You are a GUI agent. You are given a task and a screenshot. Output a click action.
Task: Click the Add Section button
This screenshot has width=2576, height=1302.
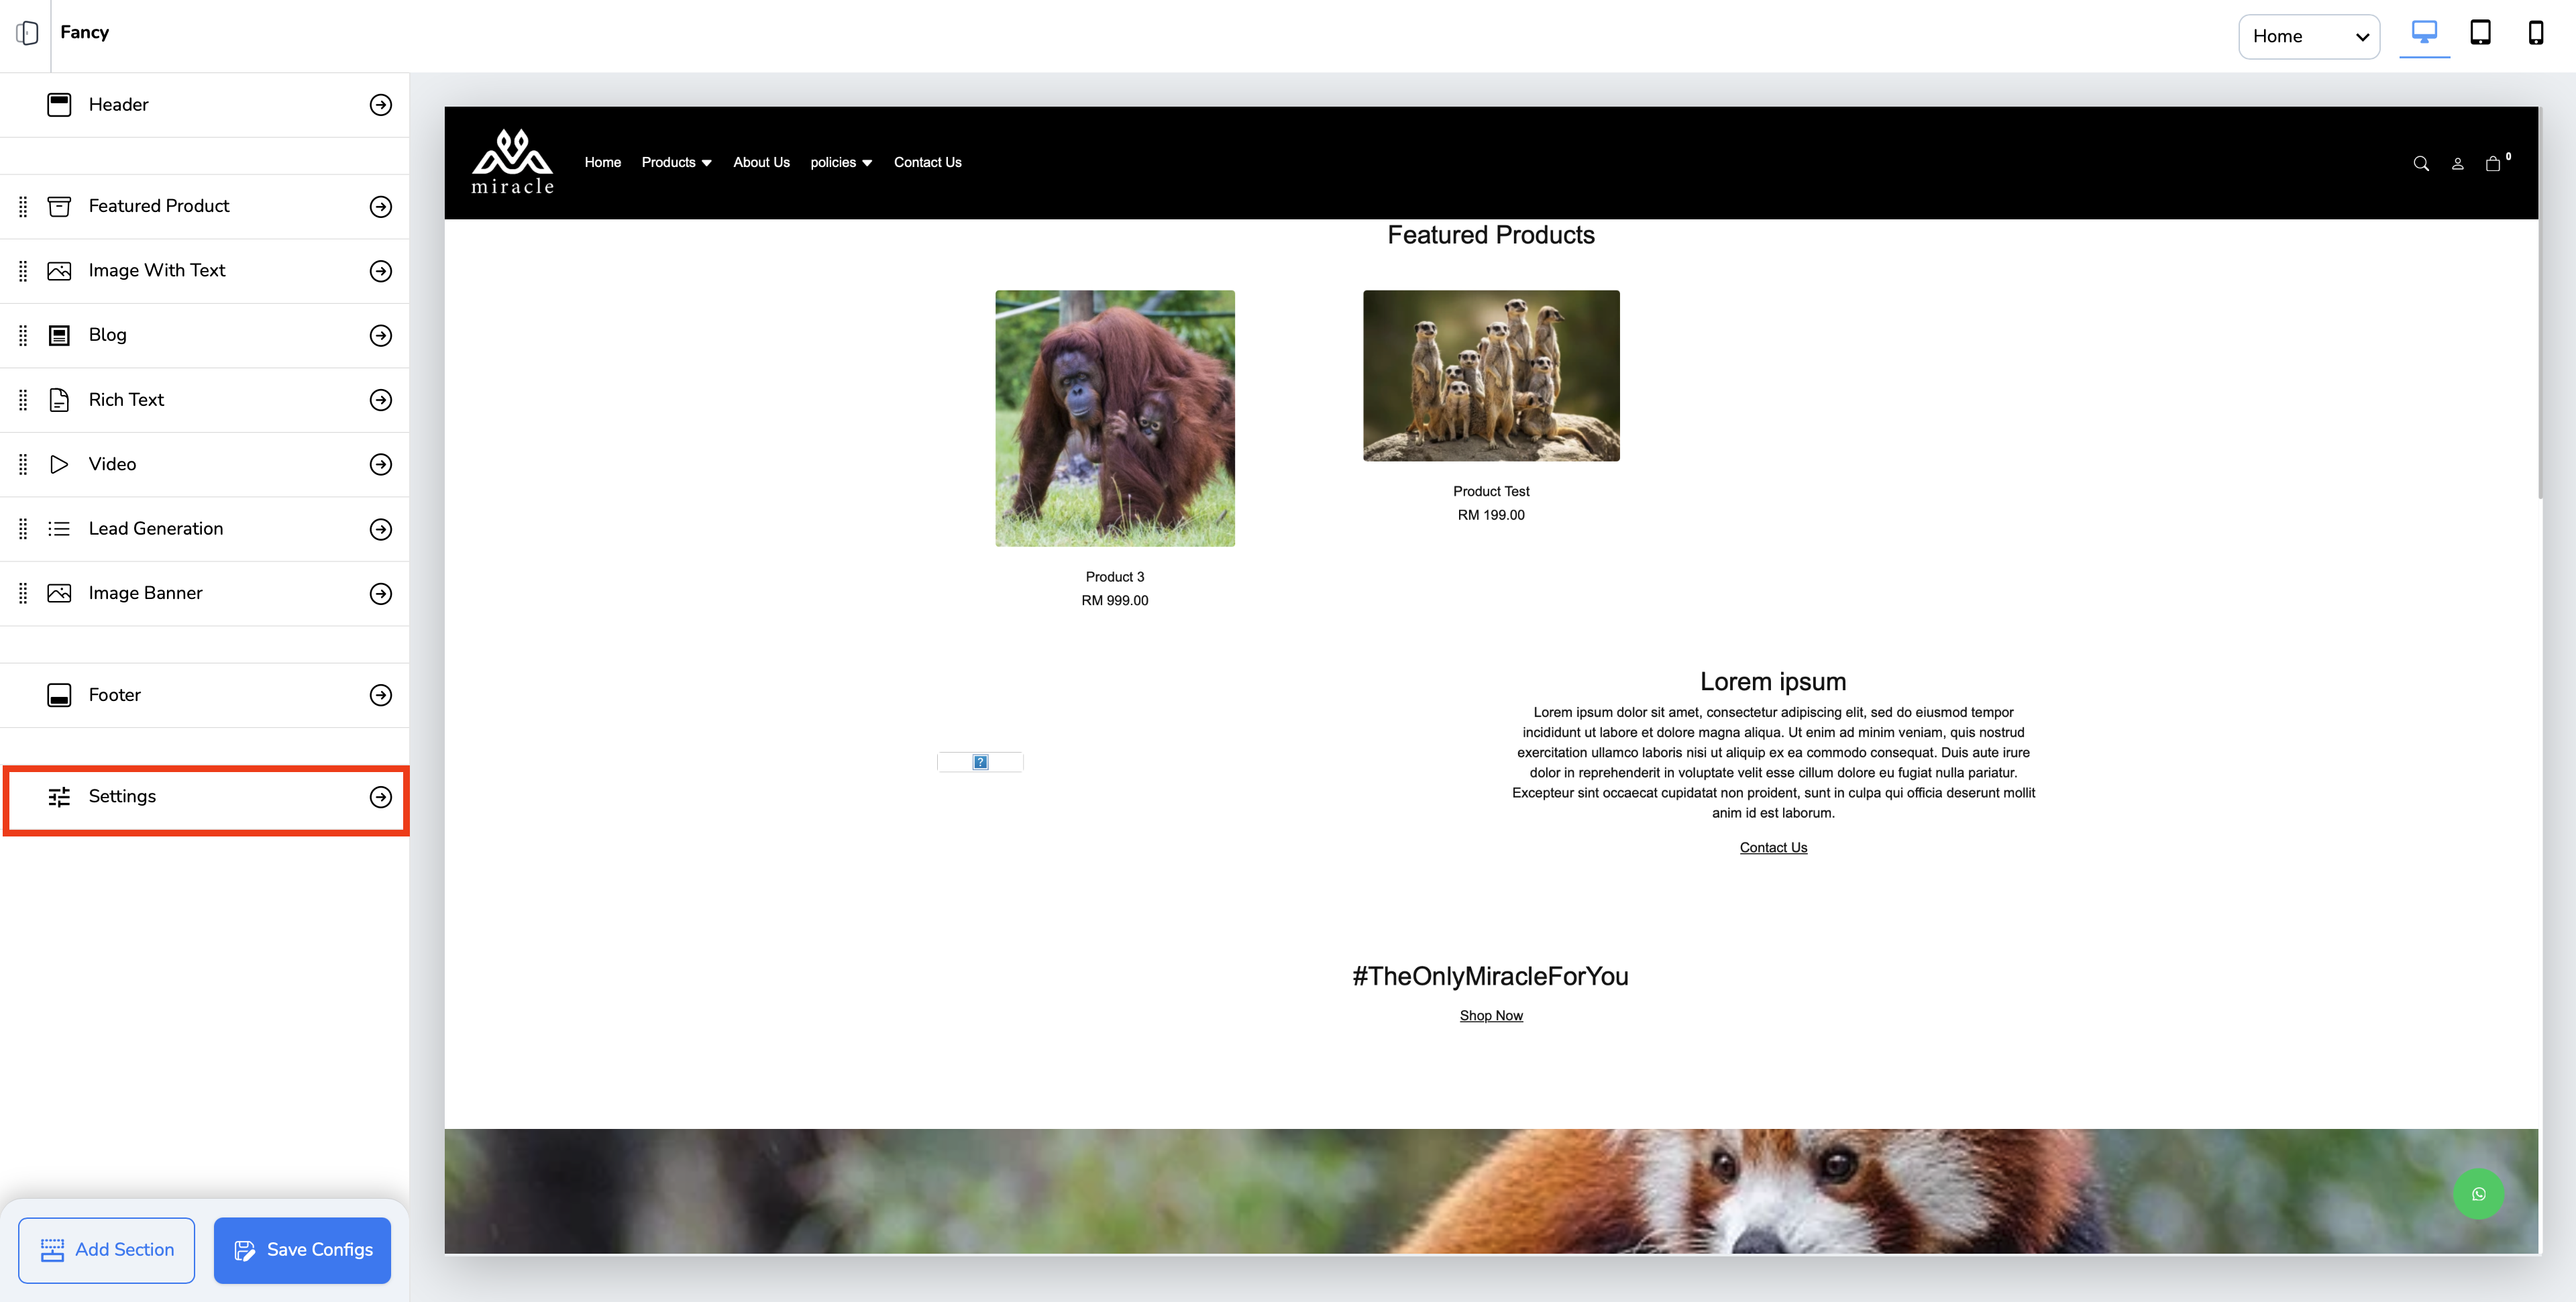click(106, 1250)
